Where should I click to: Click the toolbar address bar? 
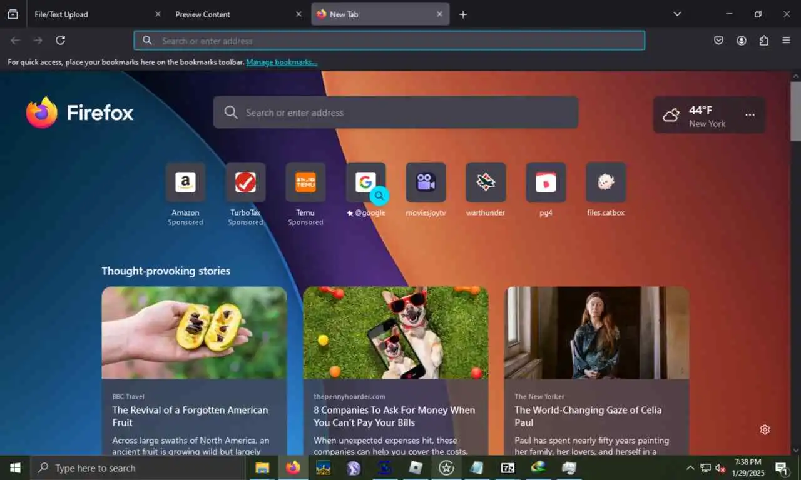(x=389, y=41)
